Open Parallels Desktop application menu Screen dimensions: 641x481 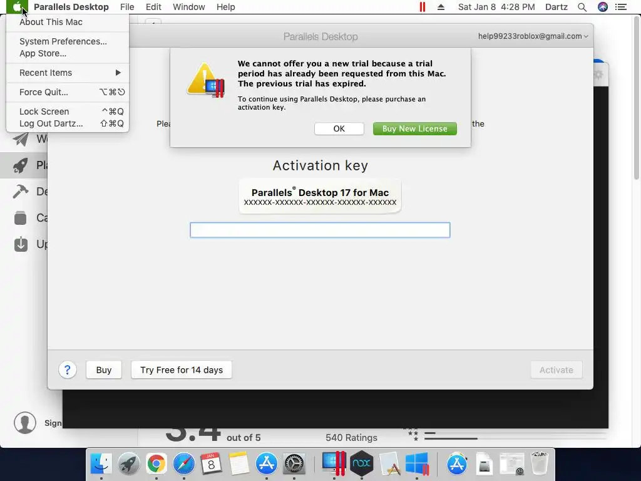click(71, 7)
